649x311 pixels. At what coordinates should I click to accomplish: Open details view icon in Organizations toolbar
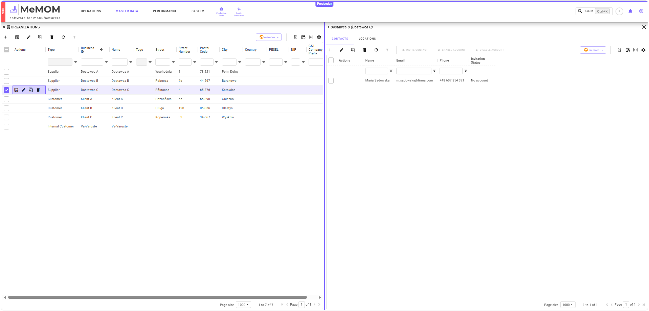[x=17, y=37]
